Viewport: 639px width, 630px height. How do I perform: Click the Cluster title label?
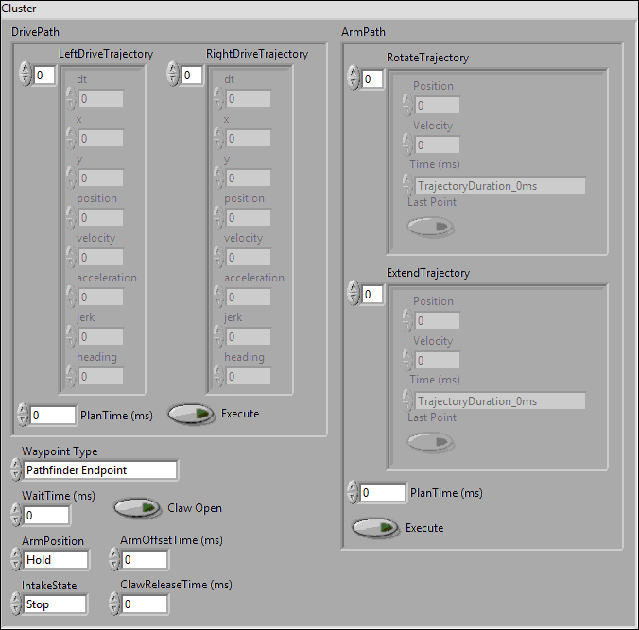(19, 9)
